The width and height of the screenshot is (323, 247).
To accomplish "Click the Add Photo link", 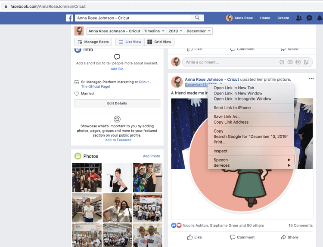I will click(152, 156).
